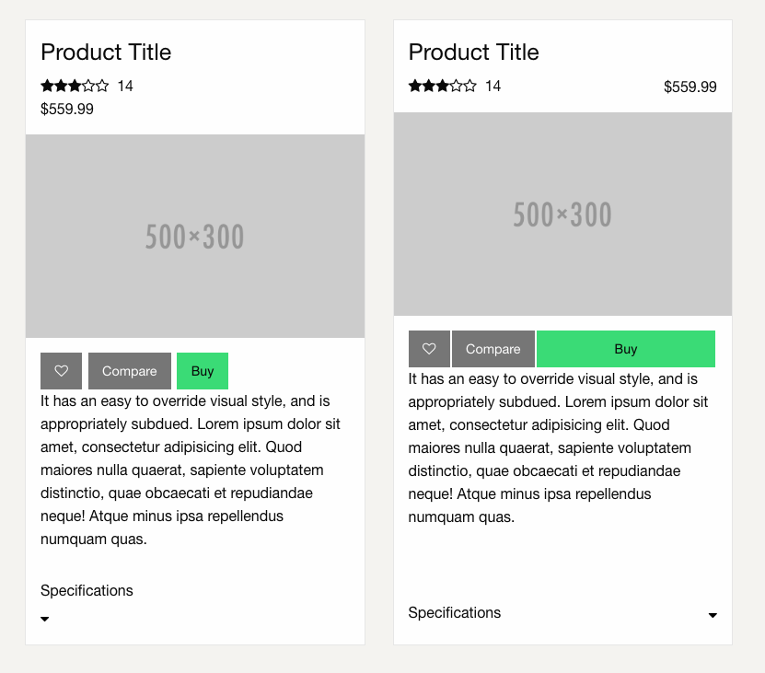Click Compare button in left card
Image resolution: width=765 pixels, height=673 pixels.
[x=130, y=371]
